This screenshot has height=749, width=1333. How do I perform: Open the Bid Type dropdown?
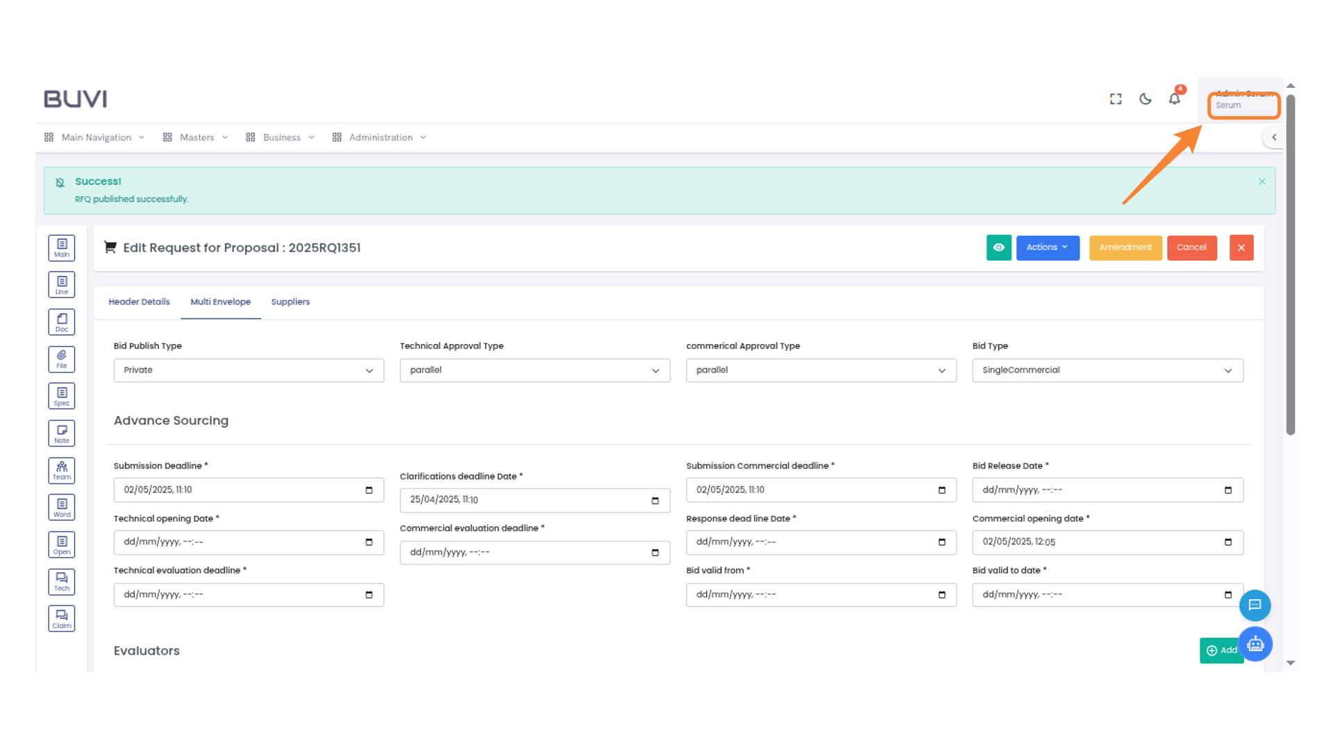pos(1107,370)
